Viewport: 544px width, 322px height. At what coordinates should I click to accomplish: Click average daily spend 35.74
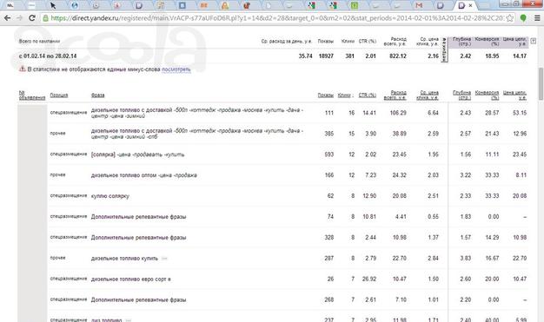(x=305, y=56)
